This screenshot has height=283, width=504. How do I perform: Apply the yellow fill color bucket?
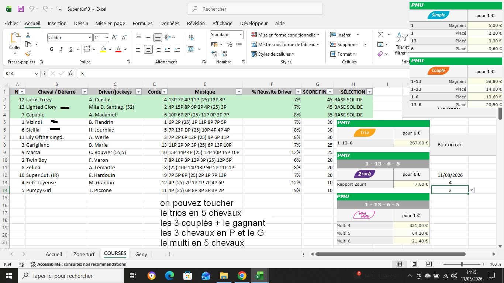click(103, 49)
